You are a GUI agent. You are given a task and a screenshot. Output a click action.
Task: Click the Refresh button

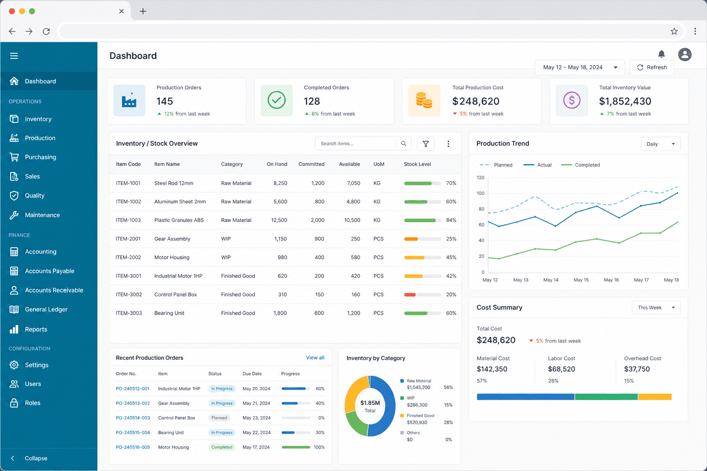(x=652, y=67)
